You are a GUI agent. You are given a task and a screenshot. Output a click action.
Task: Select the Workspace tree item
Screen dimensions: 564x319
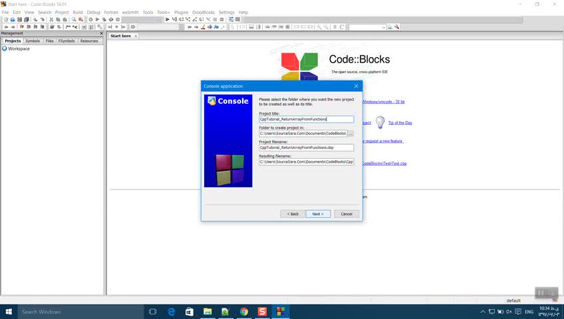19,49
